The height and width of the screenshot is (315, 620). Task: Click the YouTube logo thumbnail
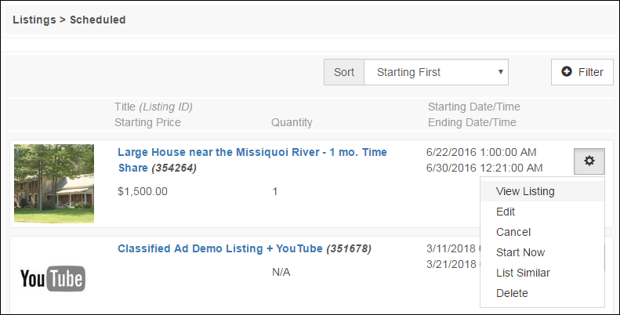(52, 278)
